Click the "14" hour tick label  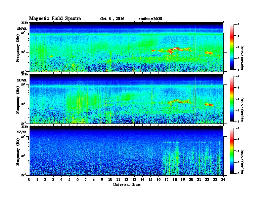142,179
